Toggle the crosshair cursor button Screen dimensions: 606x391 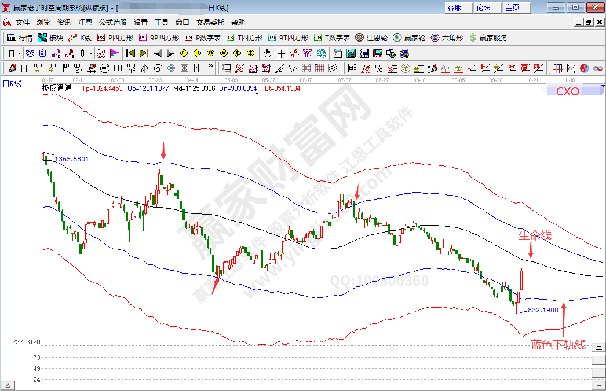click(280, 53)
